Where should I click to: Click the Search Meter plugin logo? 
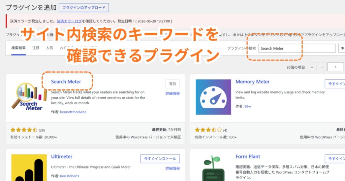pyautogui.click(x=29, y=97)
